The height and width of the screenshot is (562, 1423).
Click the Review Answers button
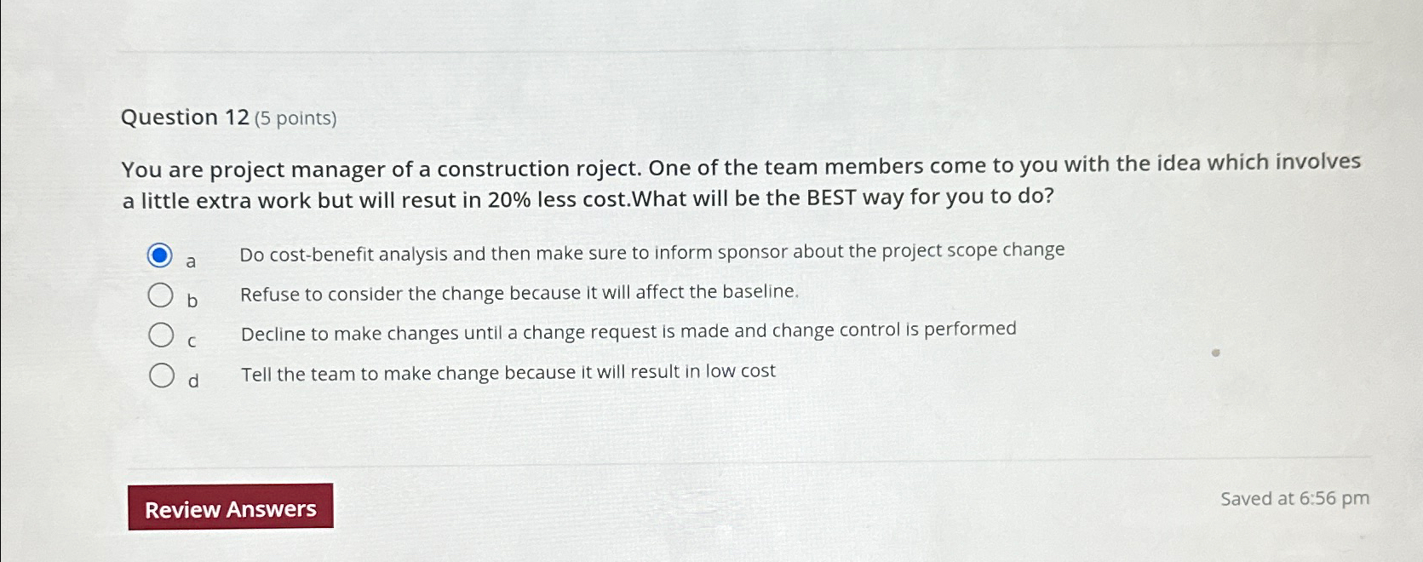[x=231, y=508]
